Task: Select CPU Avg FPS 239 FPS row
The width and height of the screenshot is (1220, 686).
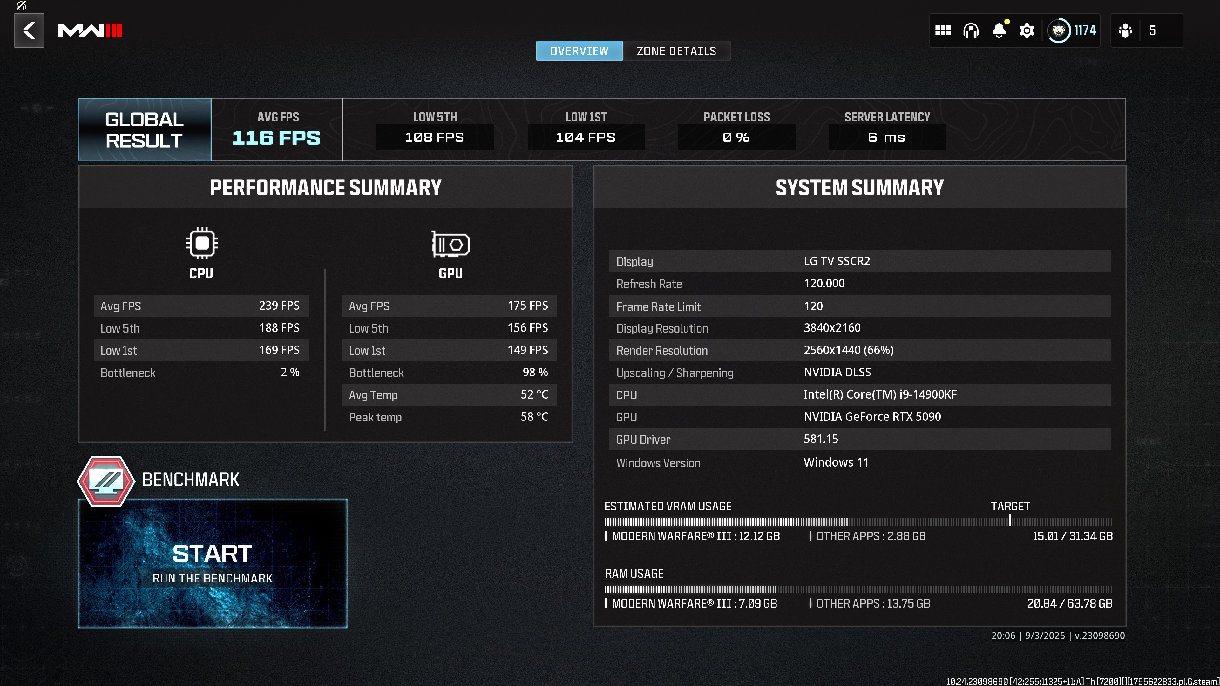Action: (201, 306)
